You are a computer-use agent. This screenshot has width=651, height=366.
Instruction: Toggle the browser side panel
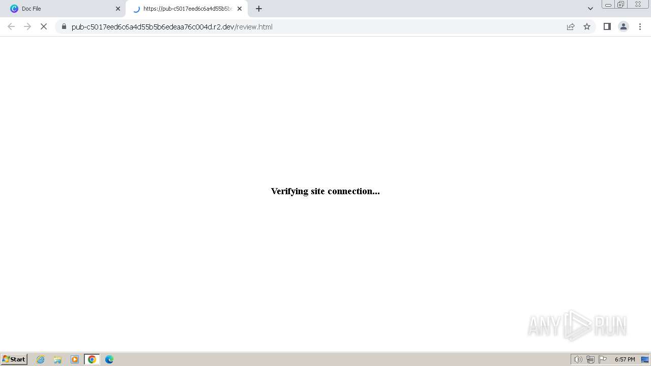click(607, 26)
